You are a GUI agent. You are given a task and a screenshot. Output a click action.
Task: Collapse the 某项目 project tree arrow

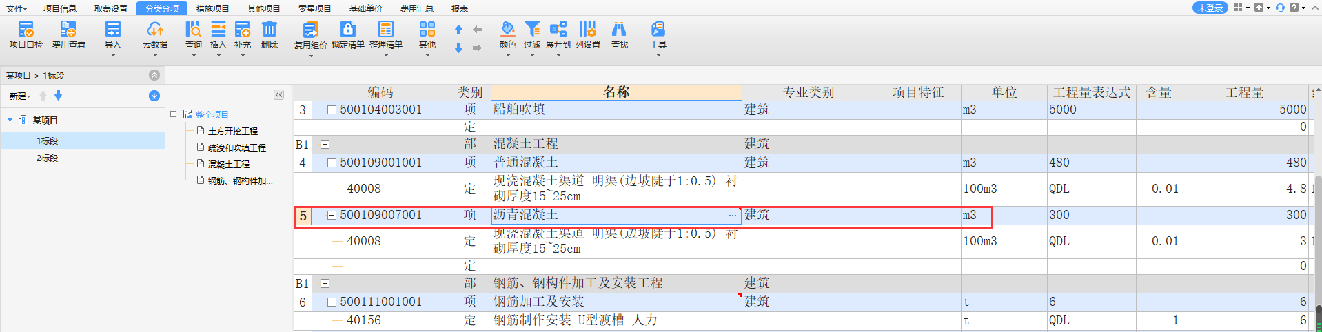click(x=10, y=121)
